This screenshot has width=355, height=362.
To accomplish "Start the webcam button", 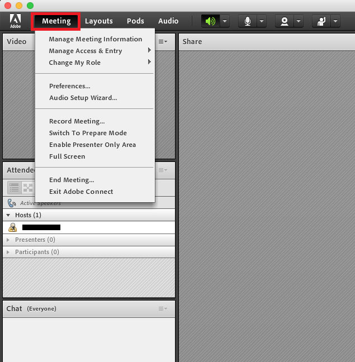I will [x=285, y=21].
